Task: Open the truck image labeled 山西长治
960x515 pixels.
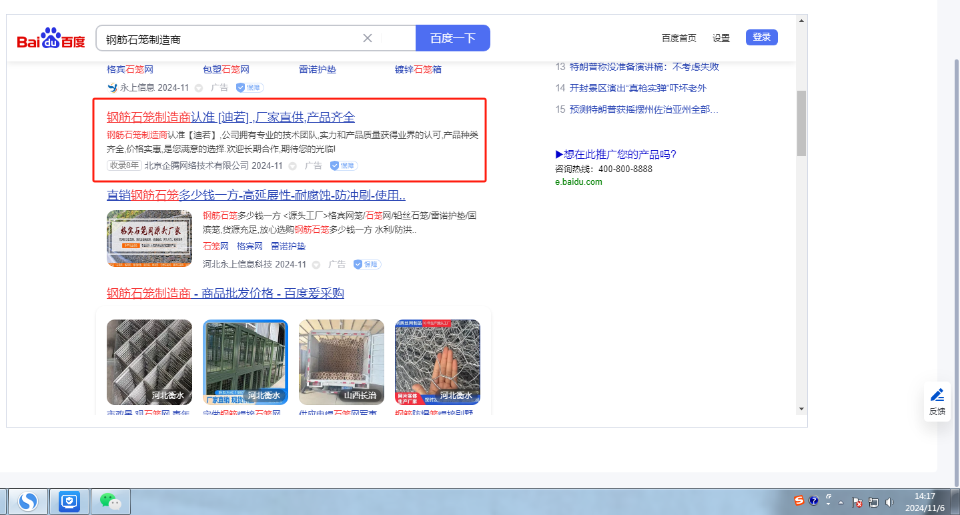Action: click(342, 362)
